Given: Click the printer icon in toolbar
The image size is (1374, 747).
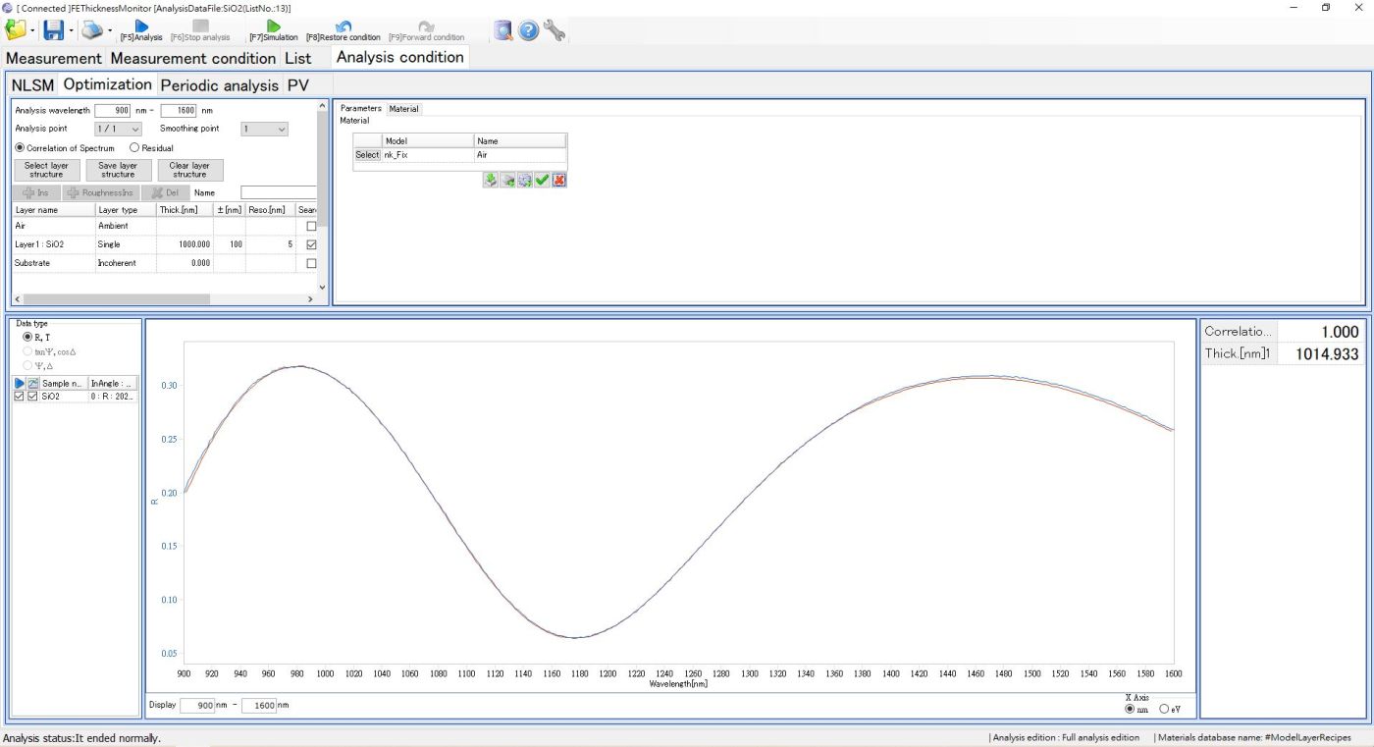Looking at the screenshot, I should click(x=92, y=30).
